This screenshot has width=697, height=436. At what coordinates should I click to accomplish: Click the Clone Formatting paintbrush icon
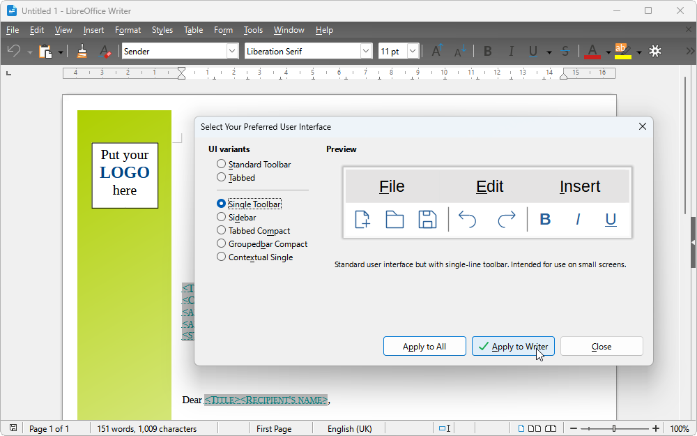[82, 51]
